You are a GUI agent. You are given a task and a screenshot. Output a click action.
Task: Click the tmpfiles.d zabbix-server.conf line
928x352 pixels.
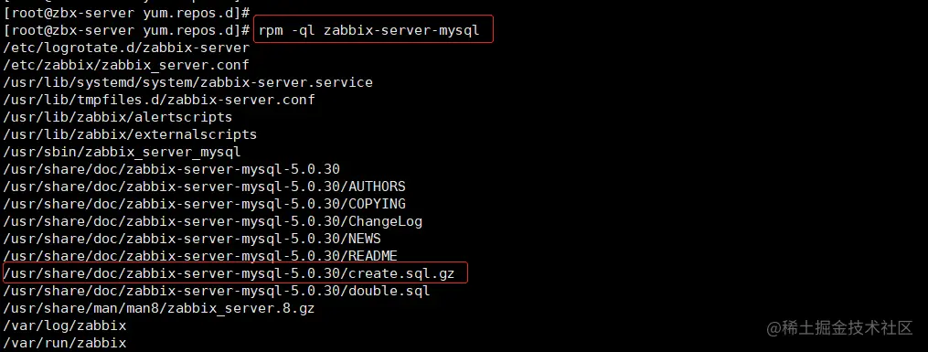[x=159, y=100]
